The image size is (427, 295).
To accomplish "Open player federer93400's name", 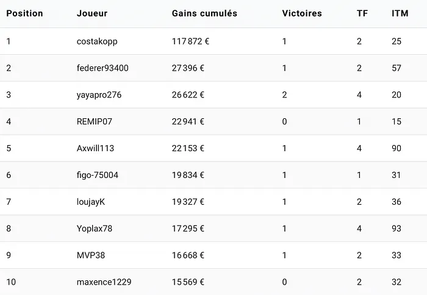I will pos(102,68).
